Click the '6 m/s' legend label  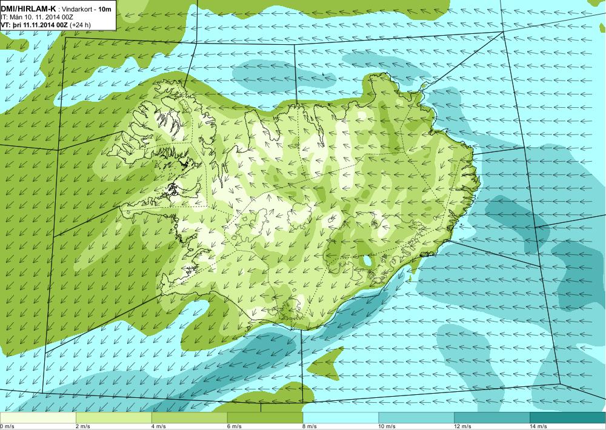click(x=235, y=426)
